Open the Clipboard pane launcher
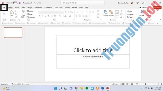This screenshot has width=163, height=91. click(x=19, y=20)
